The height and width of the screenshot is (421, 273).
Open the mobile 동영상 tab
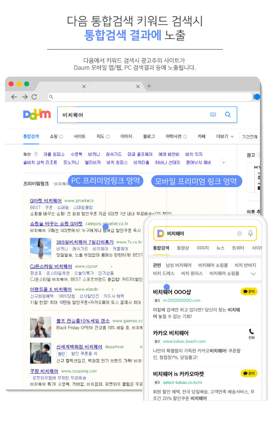(x=183, y=248)
